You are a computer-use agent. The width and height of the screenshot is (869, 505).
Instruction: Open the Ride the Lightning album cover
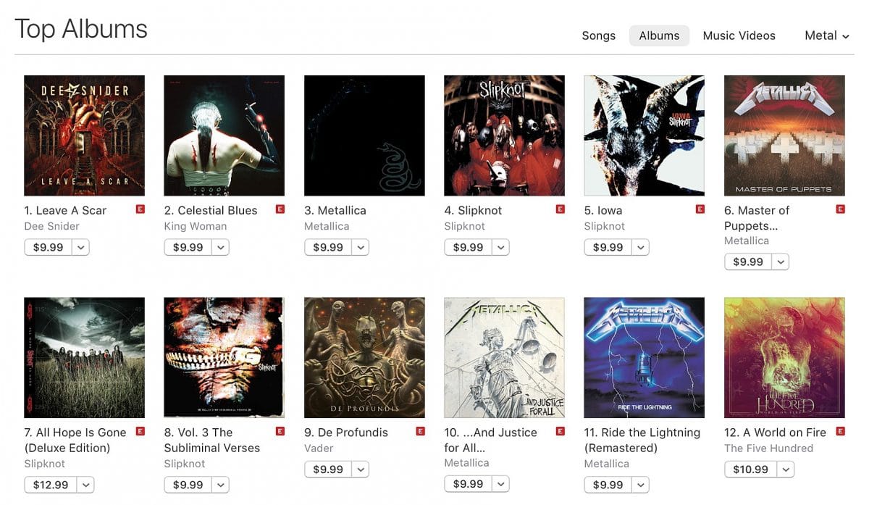click(645, 357)
